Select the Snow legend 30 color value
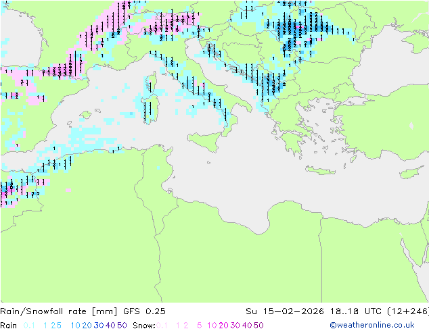Screen dimensions: 429x331 click(x=235, y=326)
